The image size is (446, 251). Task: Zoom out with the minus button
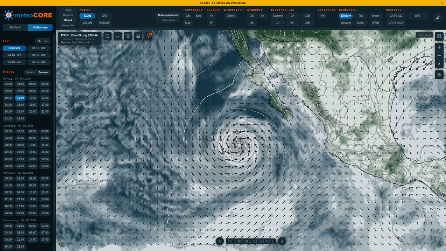[439, 55]
